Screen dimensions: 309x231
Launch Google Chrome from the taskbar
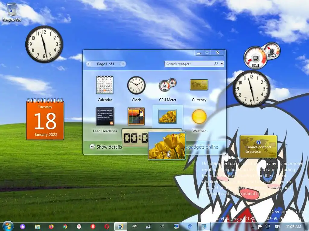point(65,226)
